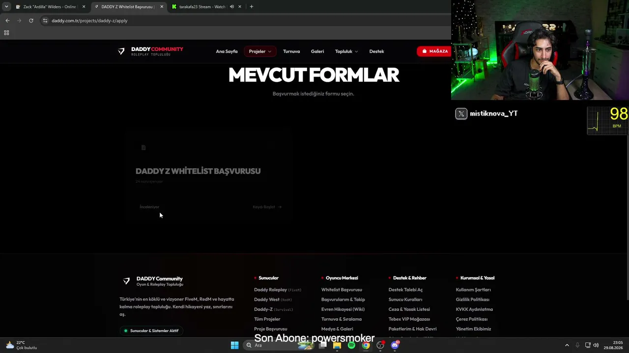
Task: Expand the Topluluk dropdown menu
Action: (x=346, y=51)
